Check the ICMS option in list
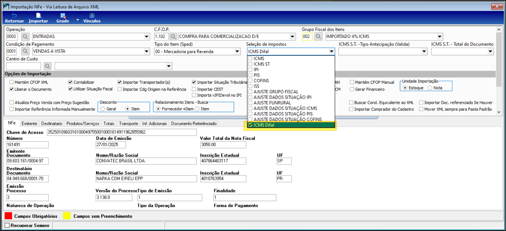The width and height of the screenshot is (506, 231). click(x=250, y=58)
